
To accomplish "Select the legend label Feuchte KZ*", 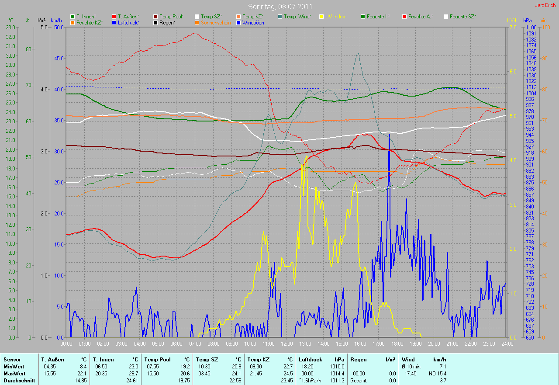I will pyautogui.click(x=90, y=22).
